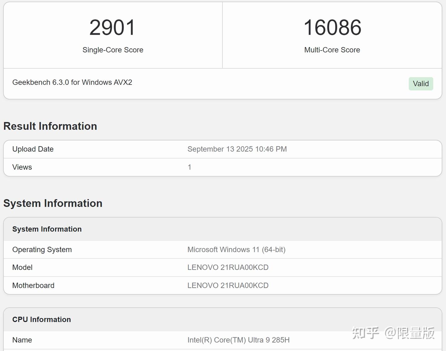Click the Operating System row label
Image resolution: width=446 pixels, height=351 pixels.
coord(42,249)
